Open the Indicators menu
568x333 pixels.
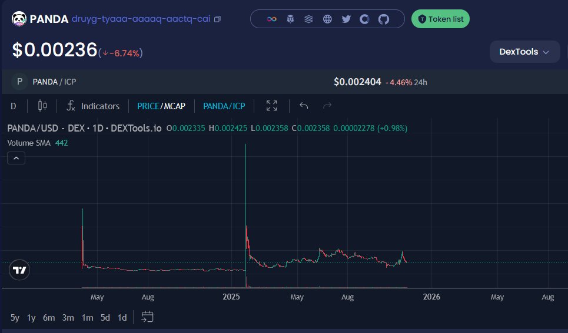[x=93, y=106]
